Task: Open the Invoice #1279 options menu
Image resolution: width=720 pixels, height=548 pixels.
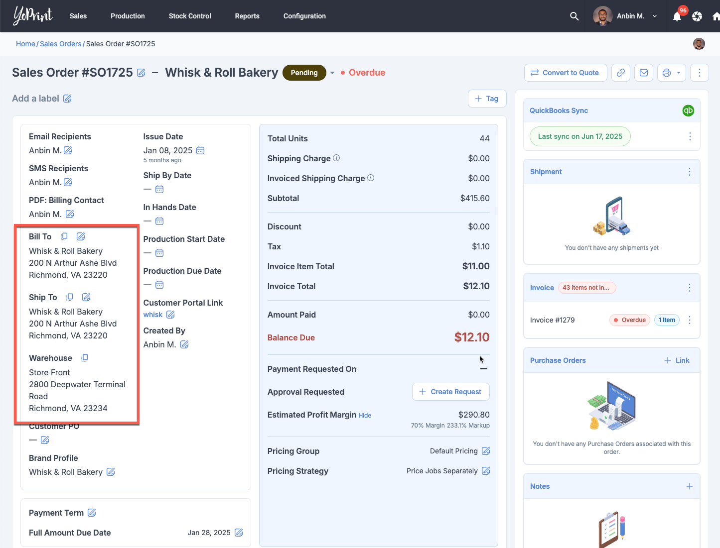Action: coord(690,320)
